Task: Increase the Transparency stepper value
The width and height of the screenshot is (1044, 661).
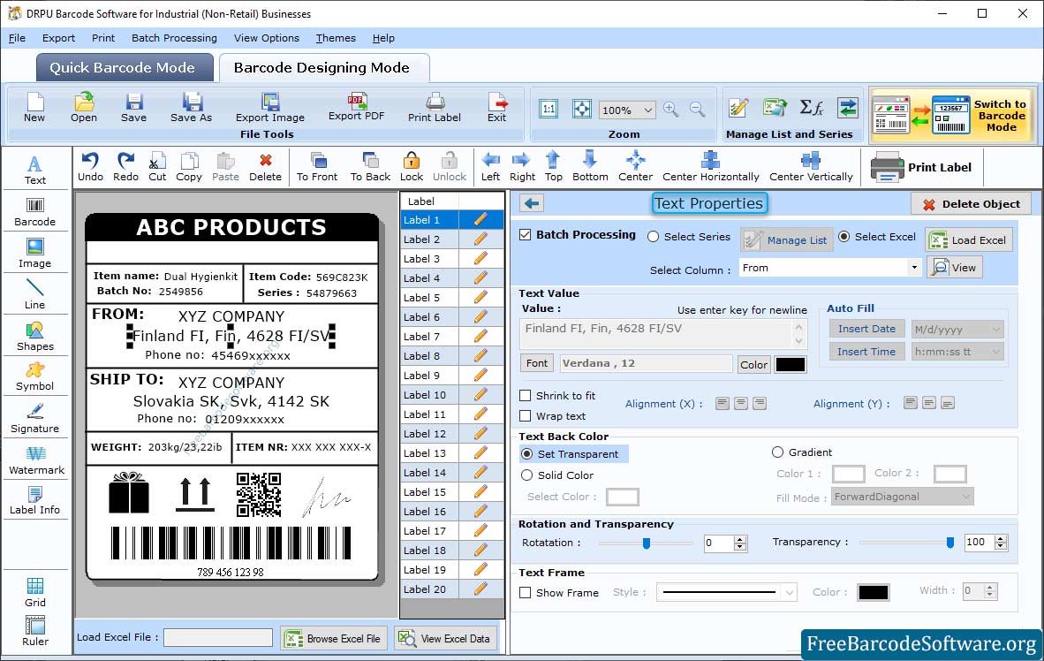Action: [1000, 538]
